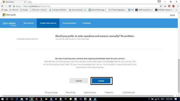This screenshot has height=101, width=180.
Task: Show hidden system tray icons chevron
Action: (149, 99)
